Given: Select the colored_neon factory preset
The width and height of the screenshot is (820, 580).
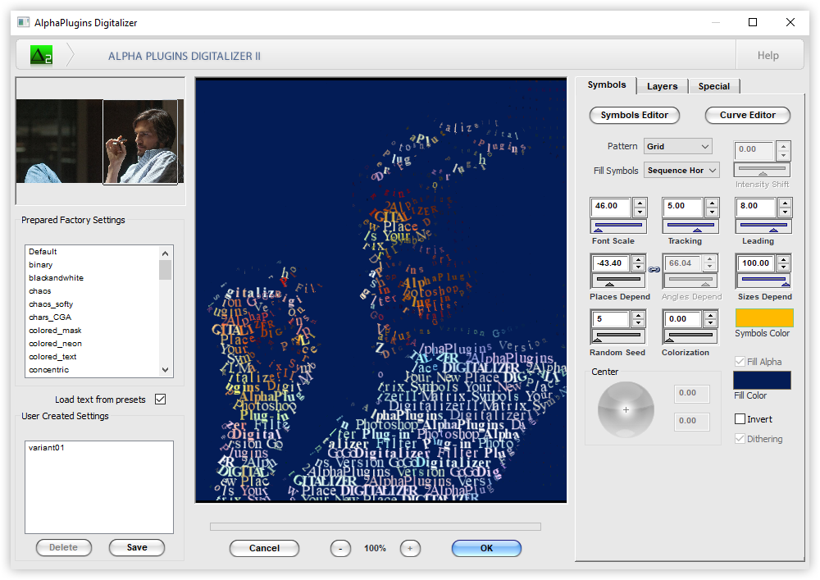Looking at the screenshot, I should [x=92, y=344].
